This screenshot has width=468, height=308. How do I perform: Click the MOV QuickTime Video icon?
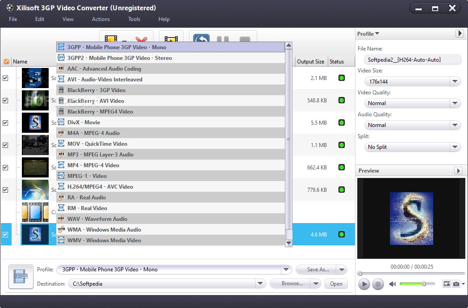[61, 143]
